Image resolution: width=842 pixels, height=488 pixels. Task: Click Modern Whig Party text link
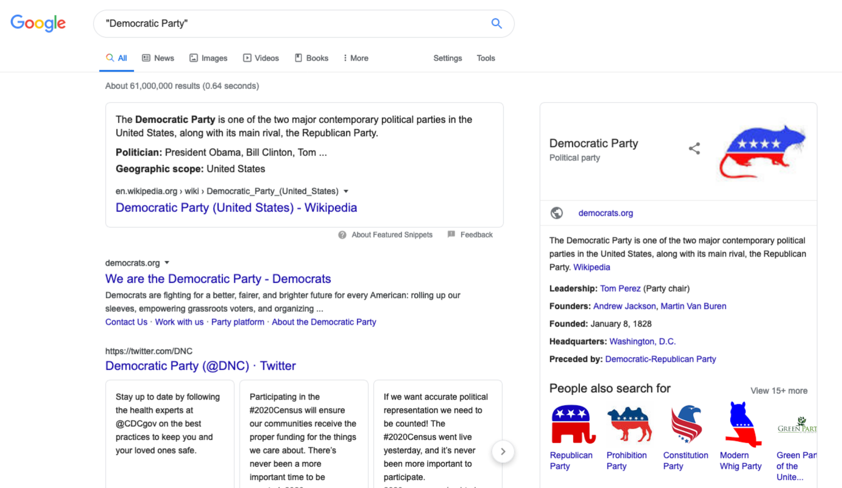(740, 461)
